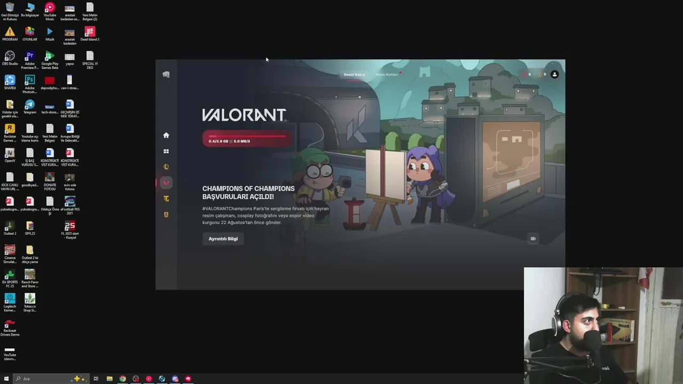Select Cinema Simulator desktop shortcut
The image size is (683, 384).
click(10, 254)
